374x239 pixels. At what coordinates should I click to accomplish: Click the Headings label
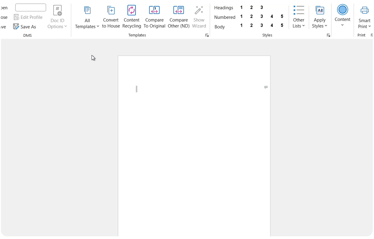pyautogui.click(x=224, y=8)
